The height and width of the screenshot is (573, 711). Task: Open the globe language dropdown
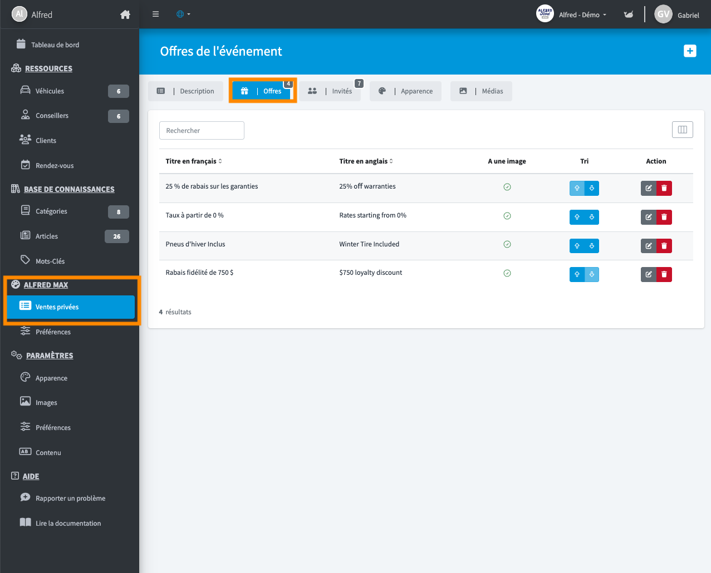[x=183, y=14]
